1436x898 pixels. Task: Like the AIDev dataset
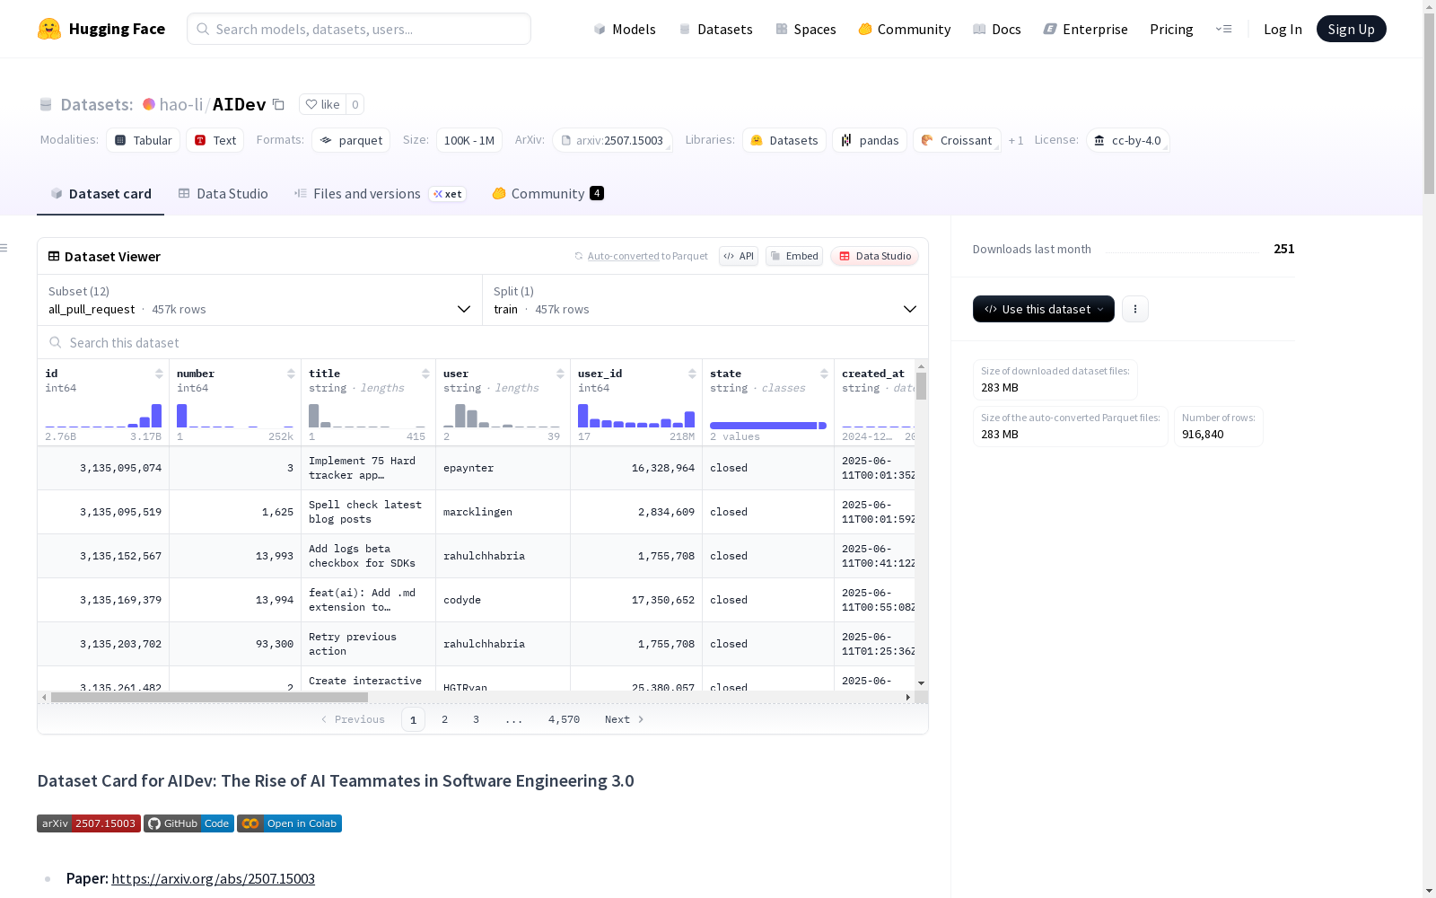point(322,104)
